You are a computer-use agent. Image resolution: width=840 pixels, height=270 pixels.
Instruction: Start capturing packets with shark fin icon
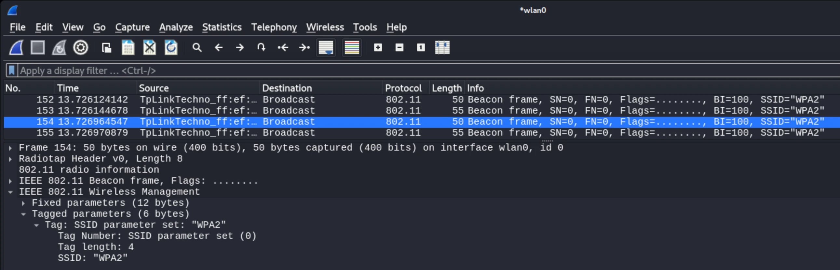click(16, 48)
